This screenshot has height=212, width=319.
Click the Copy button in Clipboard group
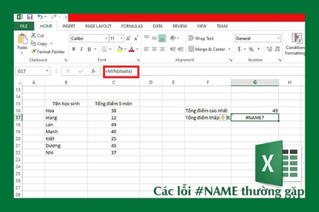[x=41, y=43]
